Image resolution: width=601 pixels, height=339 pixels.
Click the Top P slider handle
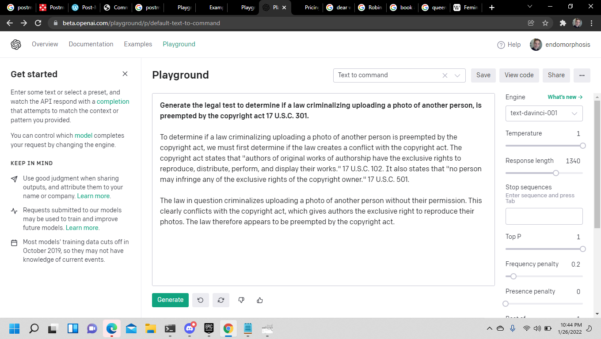(582, 249)
